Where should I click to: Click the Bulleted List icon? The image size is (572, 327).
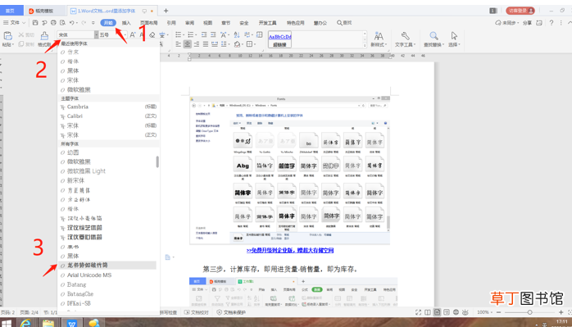tap(179, 34)
